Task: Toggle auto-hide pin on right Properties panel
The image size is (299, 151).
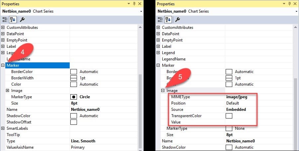Action: tap(289, 4)
